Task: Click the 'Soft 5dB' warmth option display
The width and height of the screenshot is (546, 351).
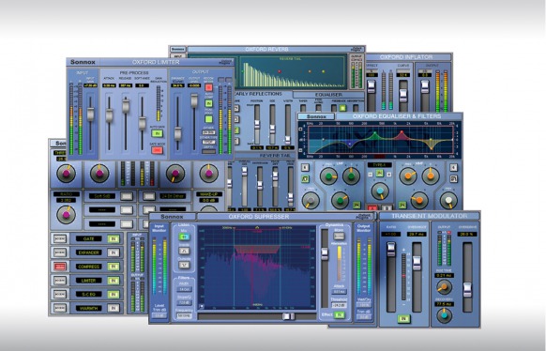Action: (102, 196)
